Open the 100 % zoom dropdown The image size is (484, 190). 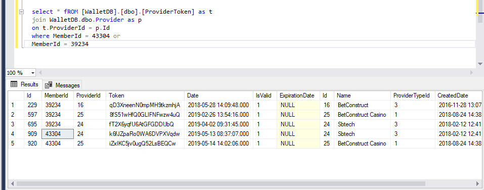point(33,73)
